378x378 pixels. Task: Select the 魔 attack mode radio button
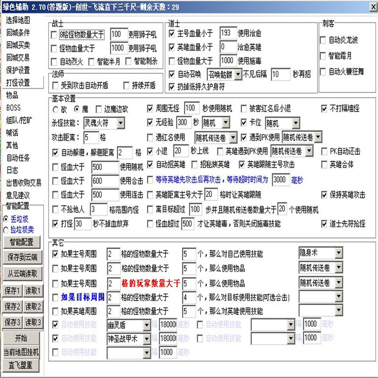click(76, 108)
